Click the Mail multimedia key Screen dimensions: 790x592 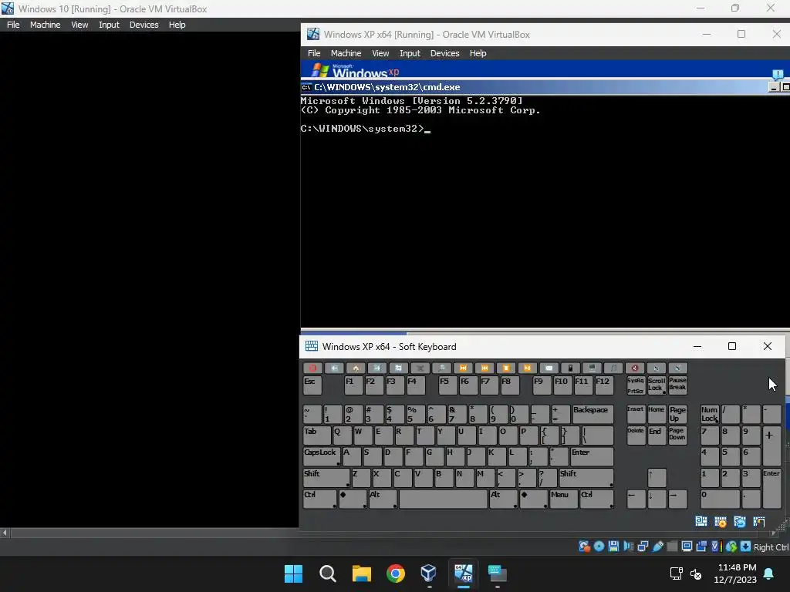point(549,368)
